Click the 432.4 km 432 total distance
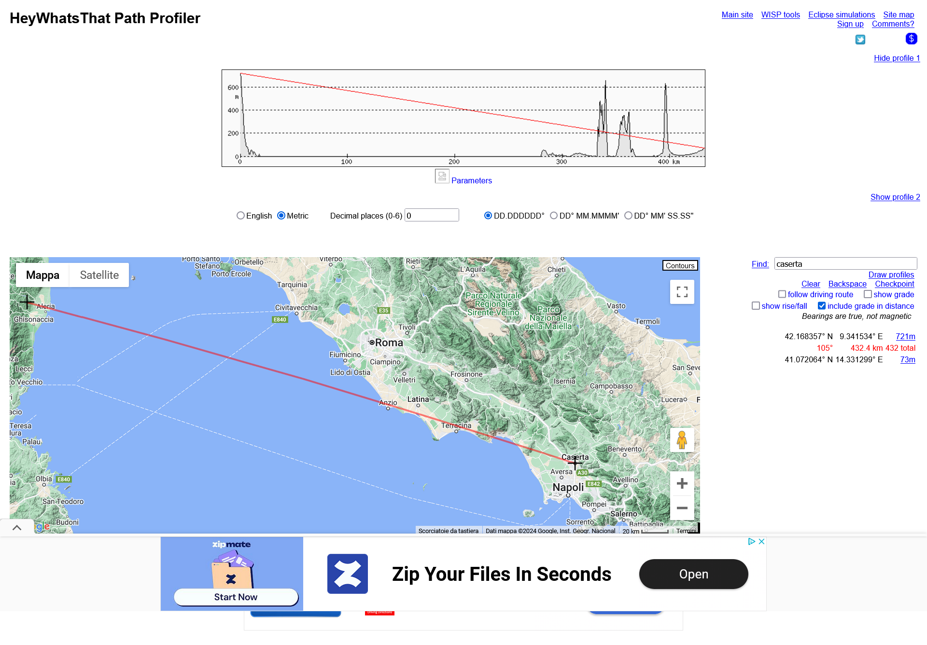Viewport: 927px width, 645px height. point(883,348)
